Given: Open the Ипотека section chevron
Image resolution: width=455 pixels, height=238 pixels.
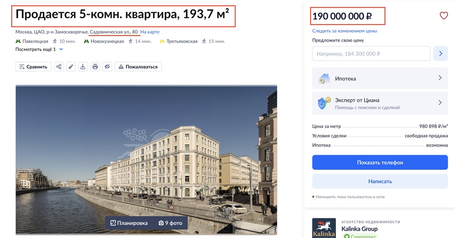Looking at the screenshot, I should click(440, 78).
